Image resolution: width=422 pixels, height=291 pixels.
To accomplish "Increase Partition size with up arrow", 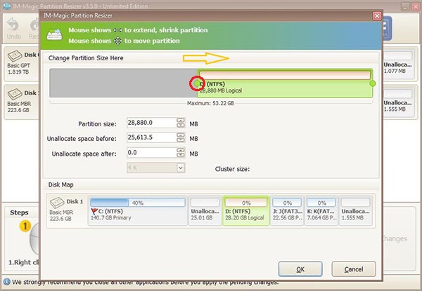I will pos(181,121).
